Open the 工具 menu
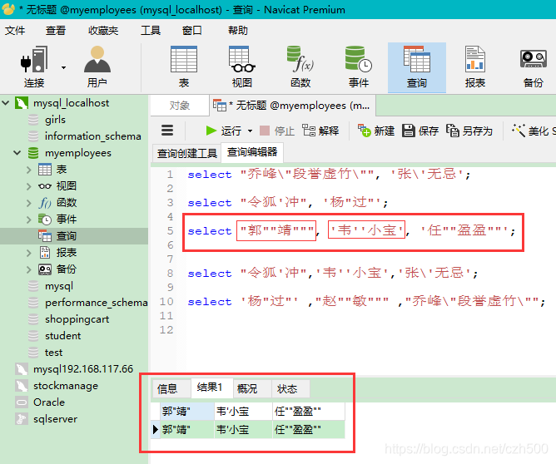Screen dimensions: 556x464 151,31
